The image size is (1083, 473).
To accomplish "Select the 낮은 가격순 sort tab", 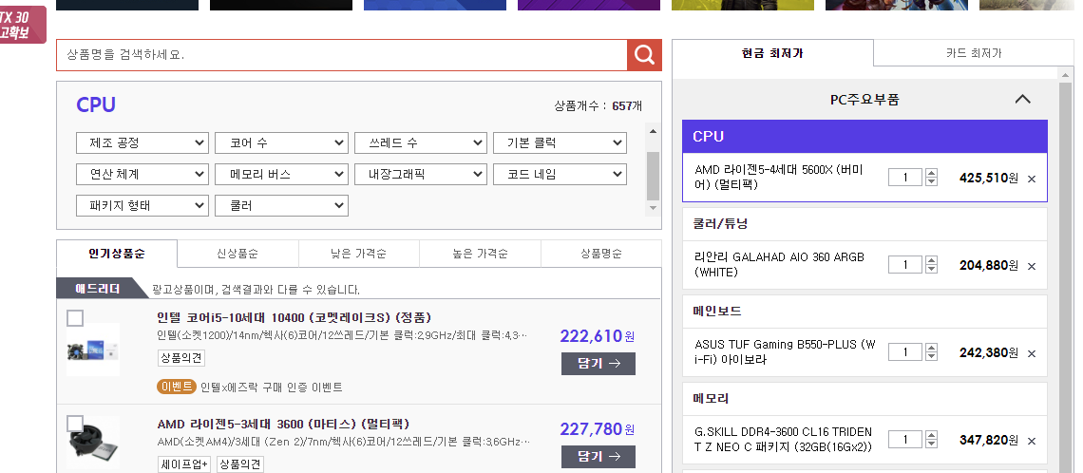I will coord(358,254).
